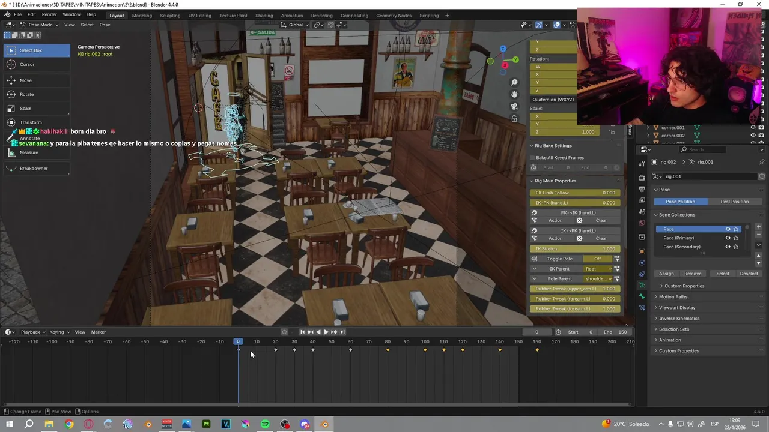Switch to the Sculpting workspace tab

(170, 15)
